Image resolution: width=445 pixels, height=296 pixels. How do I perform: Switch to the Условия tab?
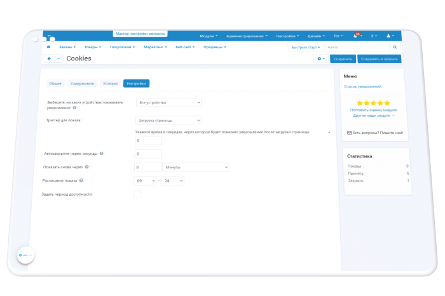tap(110, 83)
